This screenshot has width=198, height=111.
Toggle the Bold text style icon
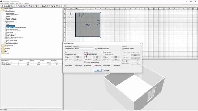point(47,6)
